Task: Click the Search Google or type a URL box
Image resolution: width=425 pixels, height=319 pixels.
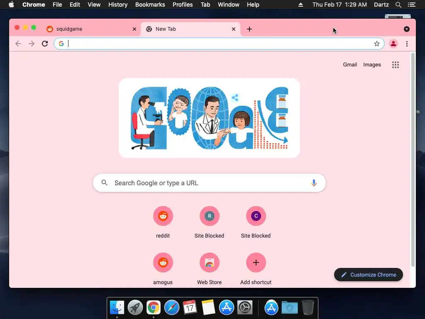Action: pos(209,183)
